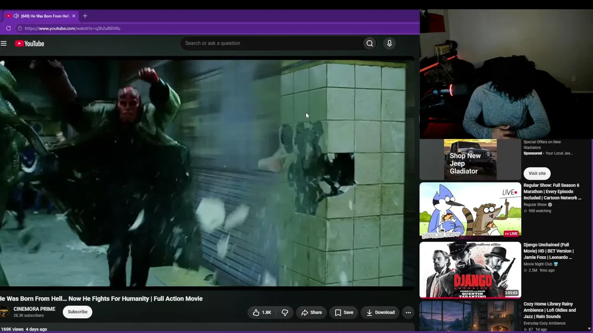
Task: Open the Django Unchained Full Movie title
Action: coord(549,251)
